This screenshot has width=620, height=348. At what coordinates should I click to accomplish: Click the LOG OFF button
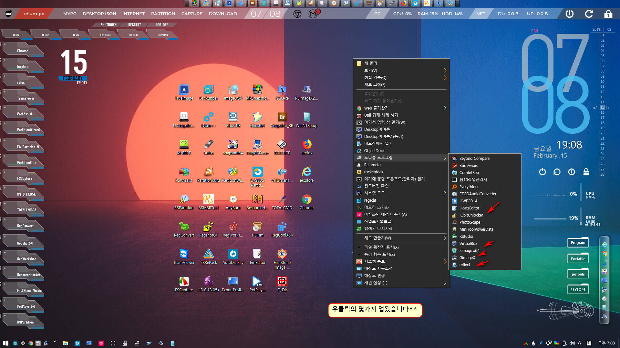(x=162, y=25)
